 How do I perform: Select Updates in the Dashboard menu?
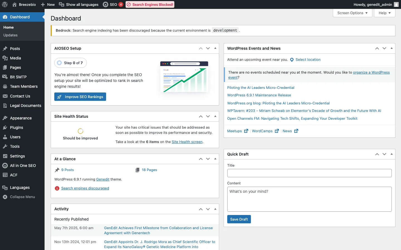pyautogui.click(x=10, y=35)
